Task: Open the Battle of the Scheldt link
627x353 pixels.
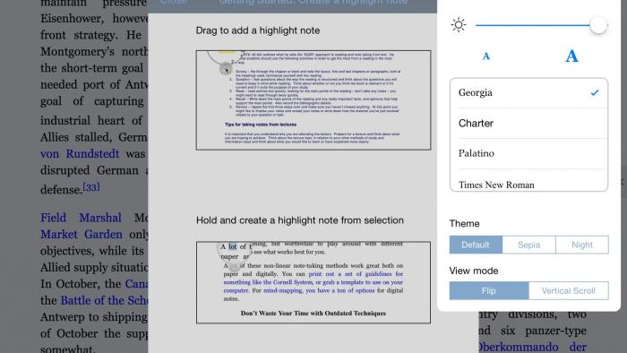Action: (105, 300)
